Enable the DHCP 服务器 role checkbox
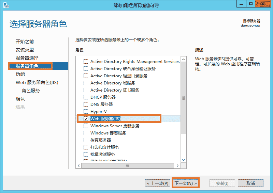 [86, 97]
